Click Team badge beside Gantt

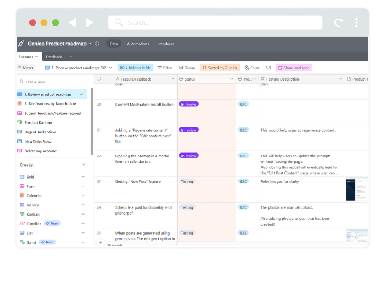[x=47, y=242]
